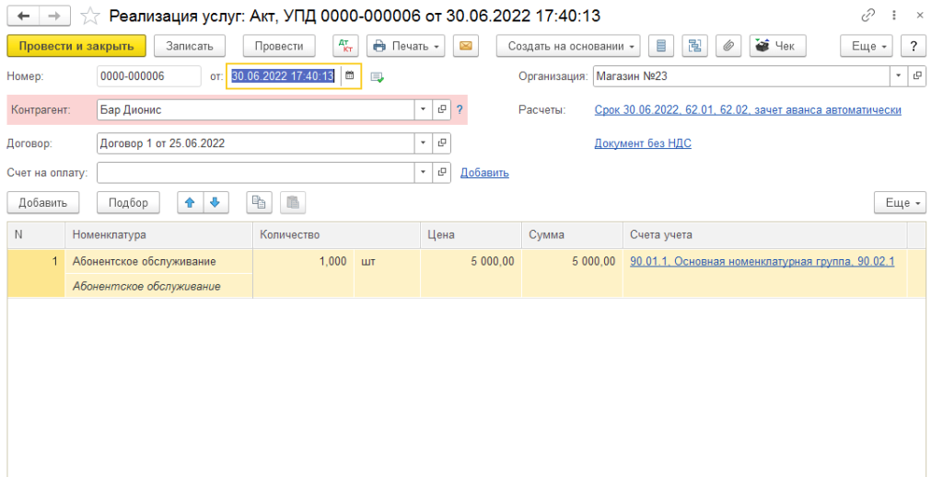This screenshot has height=477, width=943.
Task: Open accounts link 90.01.1 in row
Action: (762, 262)
